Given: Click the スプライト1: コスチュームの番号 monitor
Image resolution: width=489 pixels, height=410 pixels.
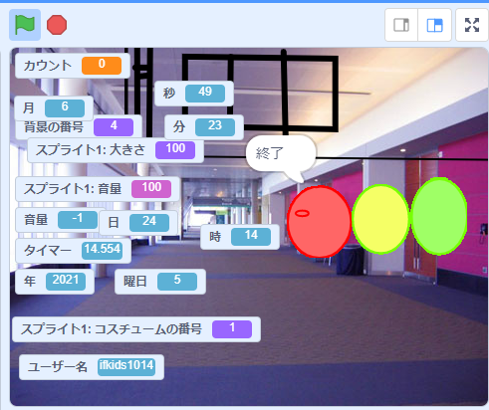Looking at the screenshot, I should coord(136,329).
